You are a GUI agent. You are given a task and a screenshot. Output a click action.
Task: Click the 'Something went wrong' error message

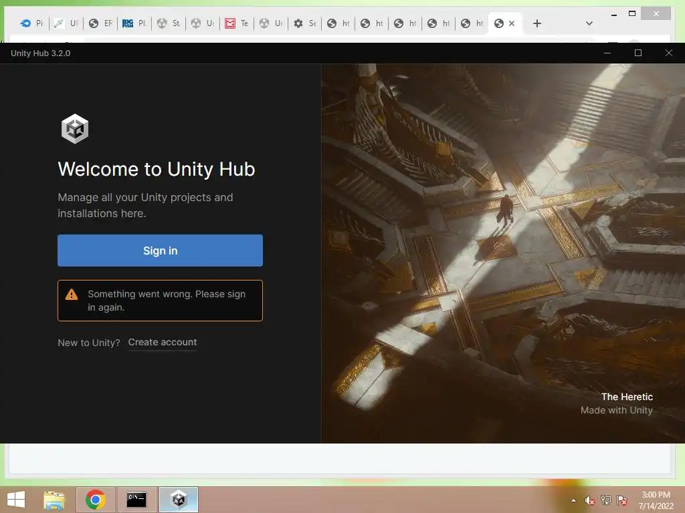(160, 301)
